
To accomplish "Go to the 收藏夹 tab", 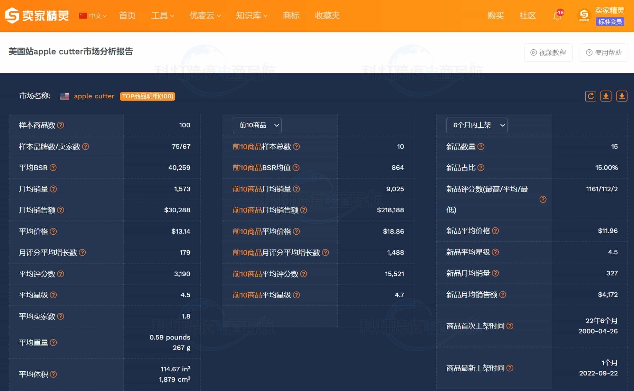I will 327,16.
